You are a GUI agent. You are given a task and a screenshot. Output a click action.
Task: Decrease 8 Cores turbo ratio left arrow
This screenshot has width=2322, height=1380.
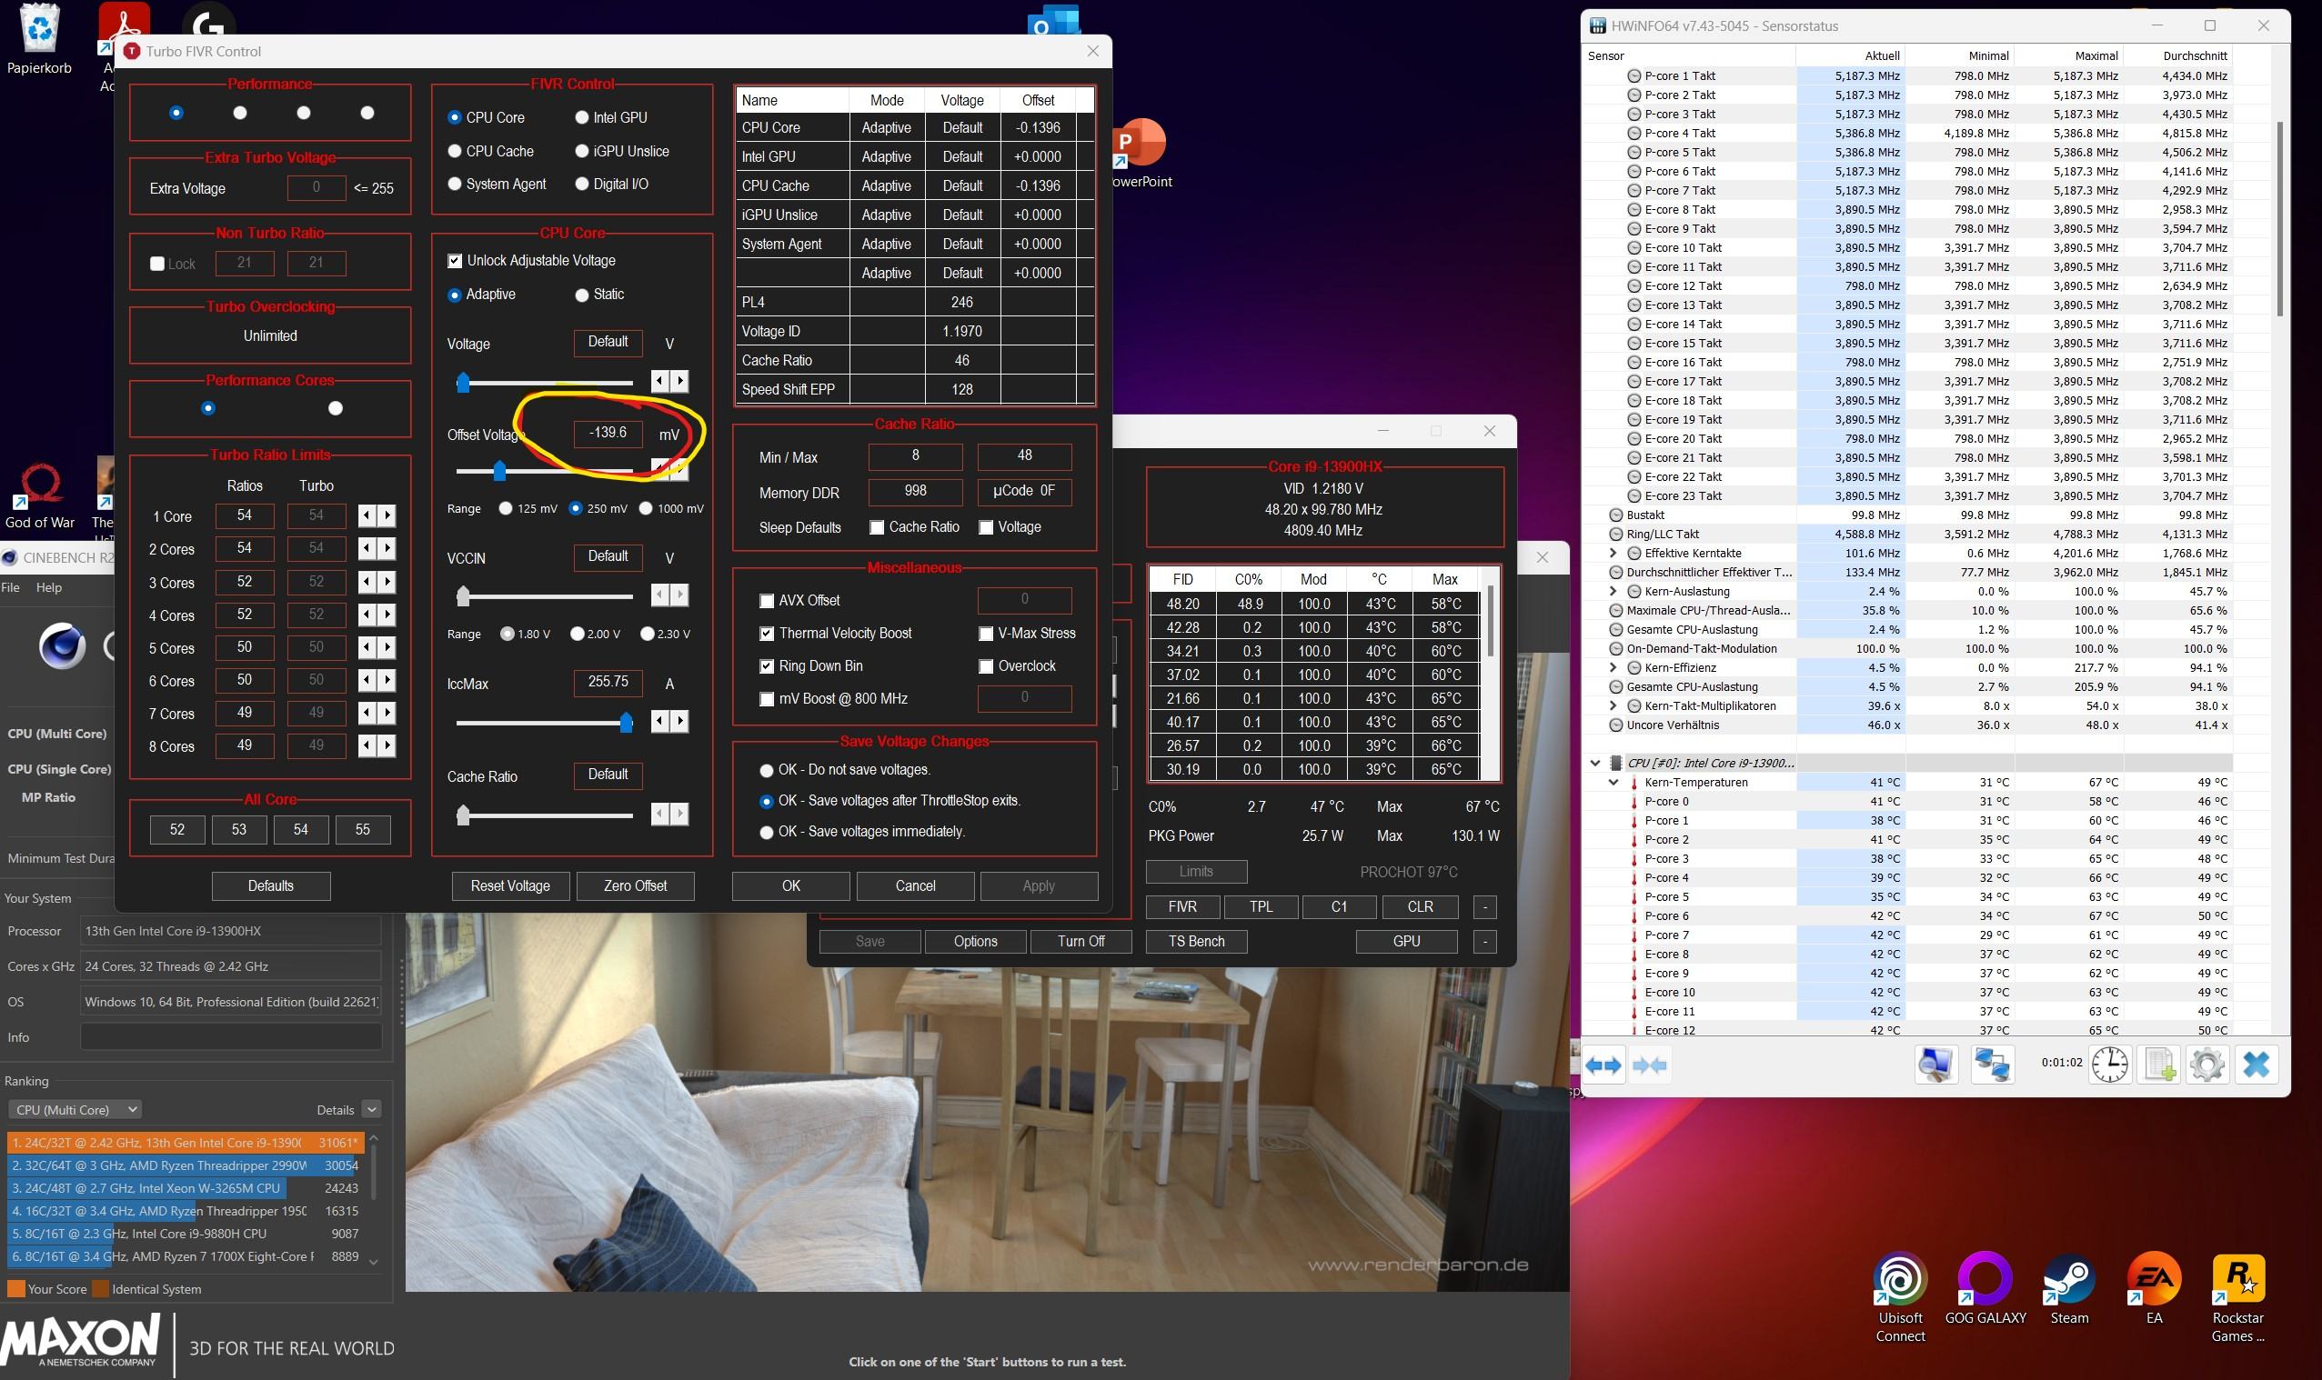[367, 745]
